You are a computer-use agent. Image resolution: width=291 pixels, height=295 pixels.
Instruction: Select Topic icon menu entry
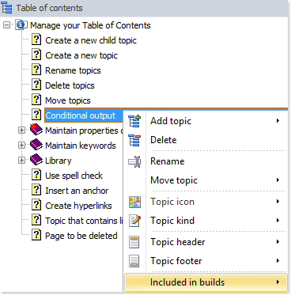click(206, 202)
